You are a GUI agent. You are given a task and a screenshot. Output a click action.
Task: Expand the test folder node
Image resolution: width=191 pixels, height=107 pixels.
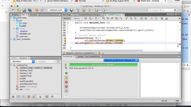[17, 26]
